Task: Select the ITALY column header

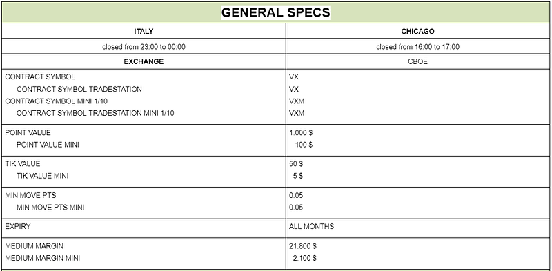Action: pyautogui.click(x=144, y=31)
